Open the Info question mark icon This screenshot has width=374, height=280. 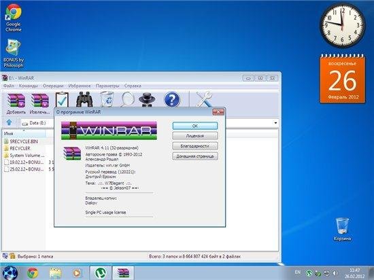(x=172, y=99)
